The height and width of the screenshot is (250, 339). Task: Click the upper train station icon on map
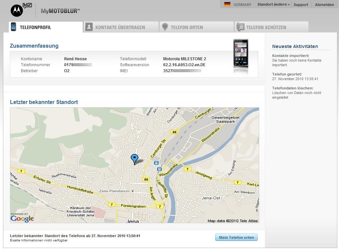[x=156, y=163]
